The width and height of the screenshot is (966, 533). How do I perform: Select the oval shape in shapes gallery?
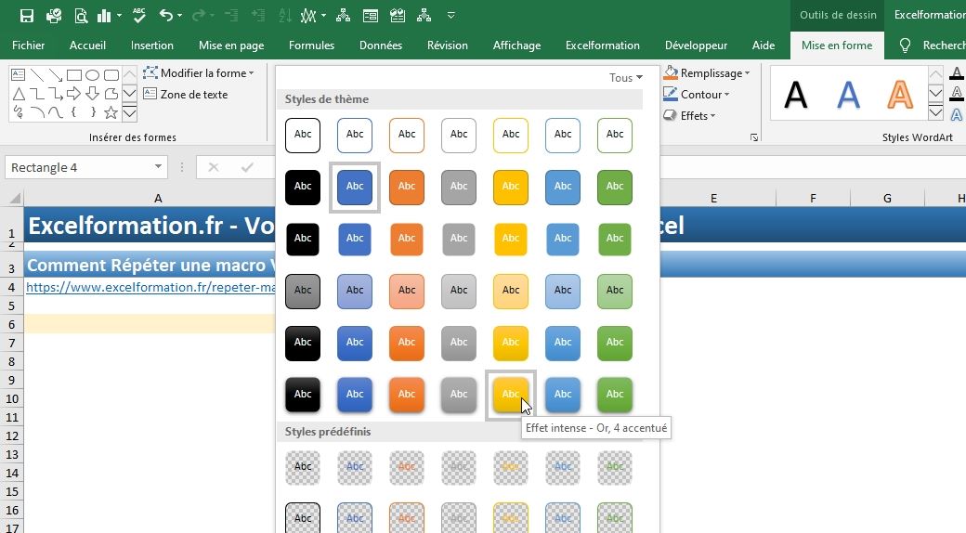[92, 75]
